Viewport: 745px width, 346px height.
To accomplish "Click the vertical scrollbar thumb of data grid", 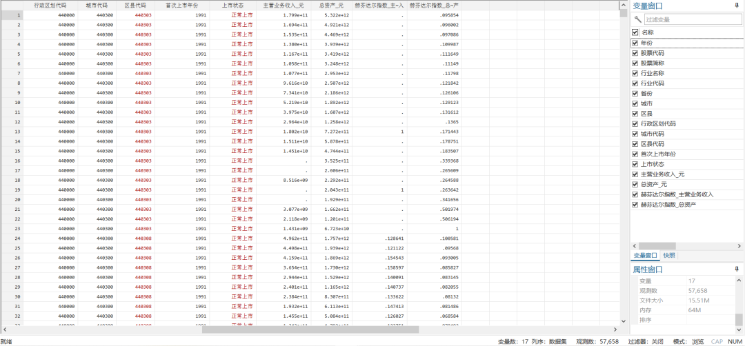I will [x=624, y=13].
